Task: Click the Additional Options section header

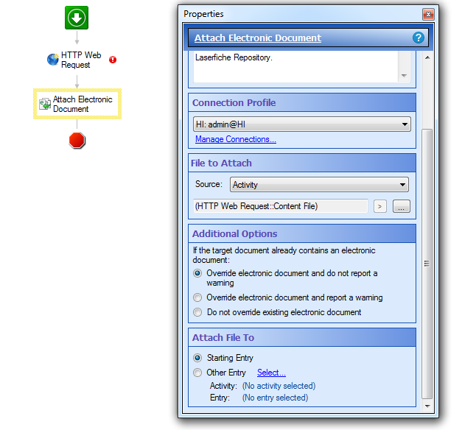Action: [301, 233]
